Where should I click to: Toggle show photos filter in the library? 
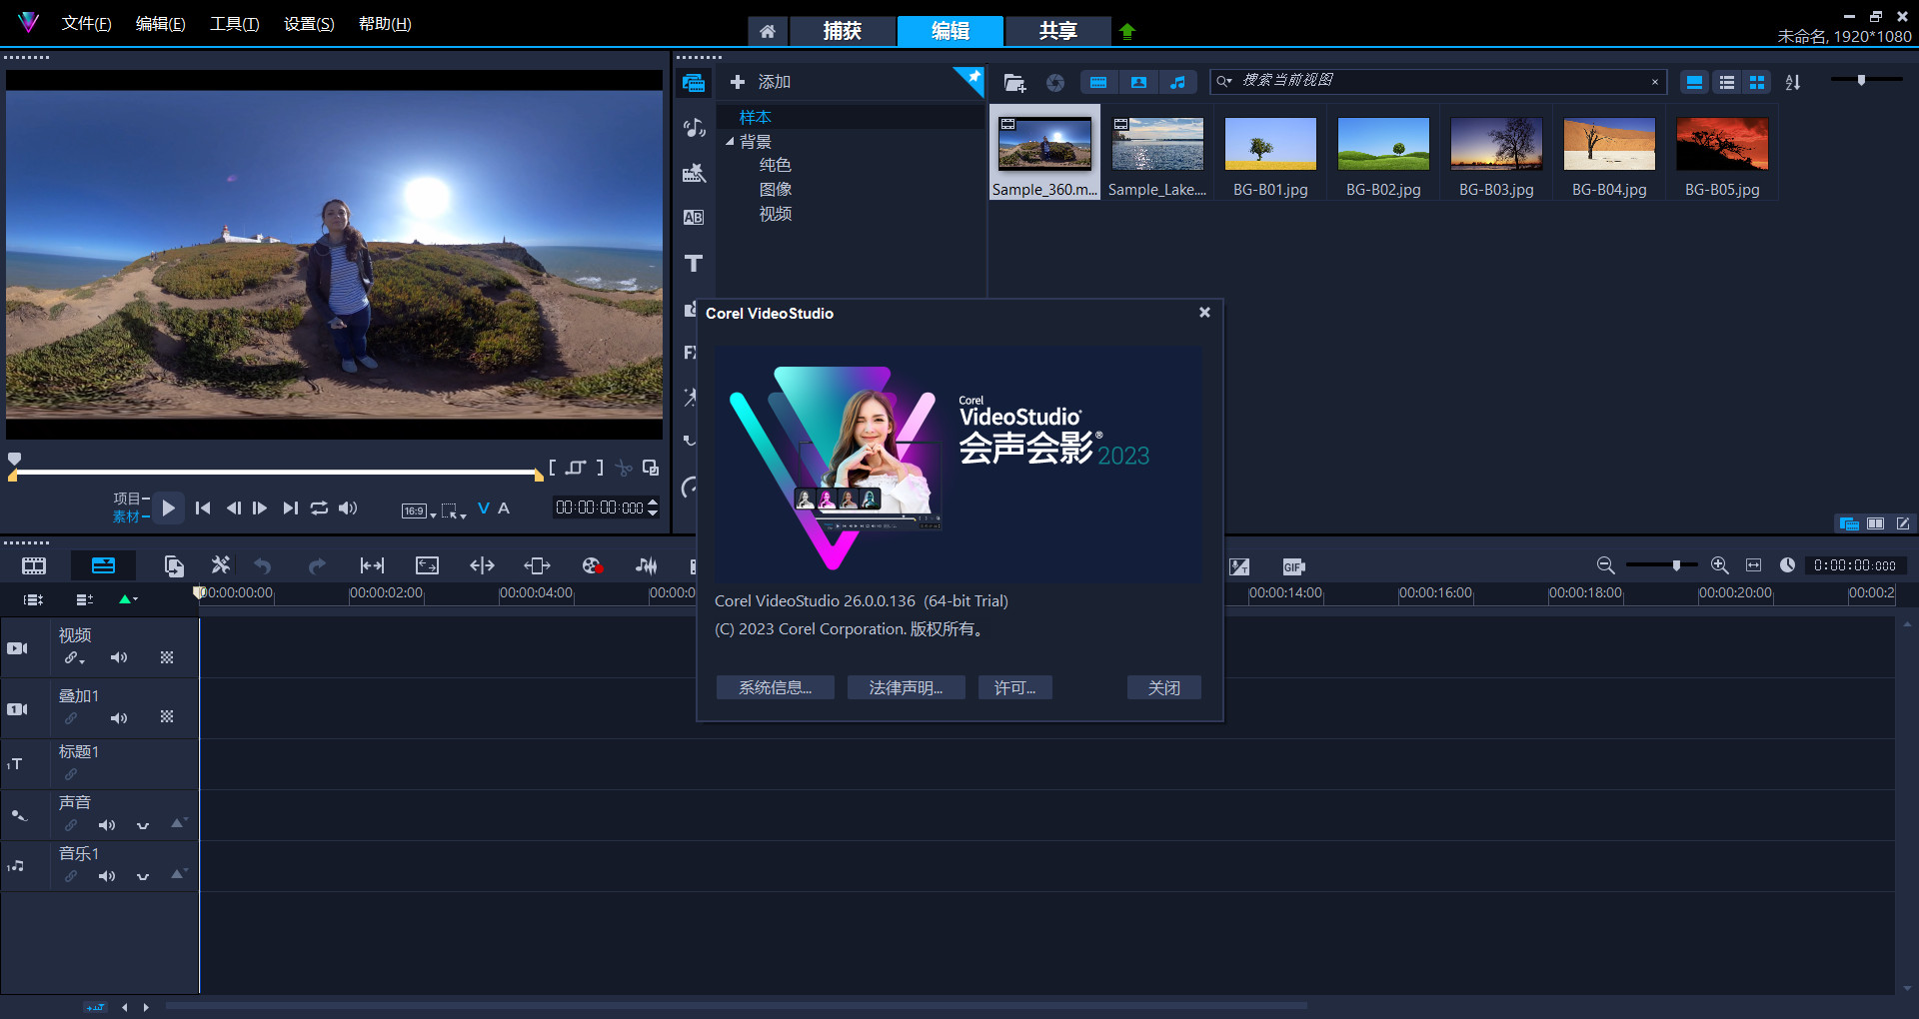tap(1138, 83)
